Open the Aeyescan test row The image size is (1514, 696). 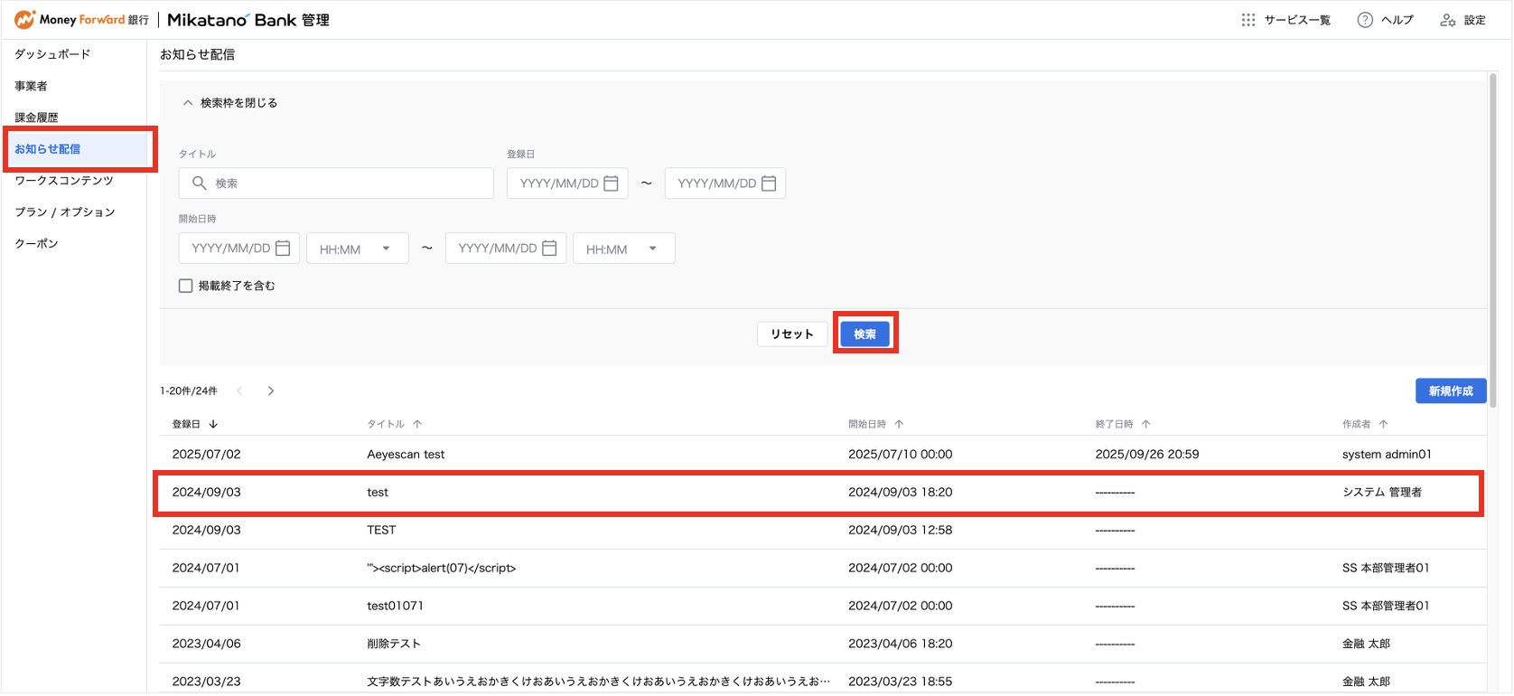coord(822,455)
